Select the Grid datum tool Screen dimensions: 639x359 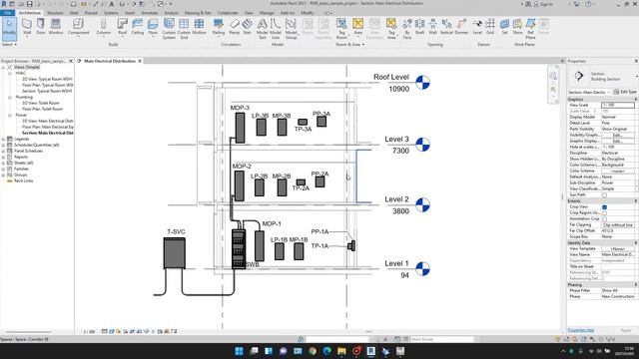tap(490, 27)
